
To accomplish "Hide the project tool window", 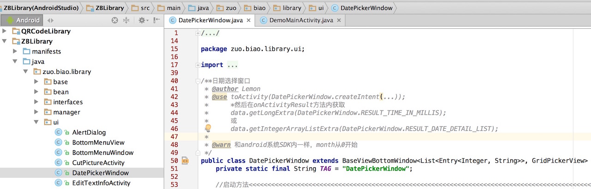I will [157, 20].
